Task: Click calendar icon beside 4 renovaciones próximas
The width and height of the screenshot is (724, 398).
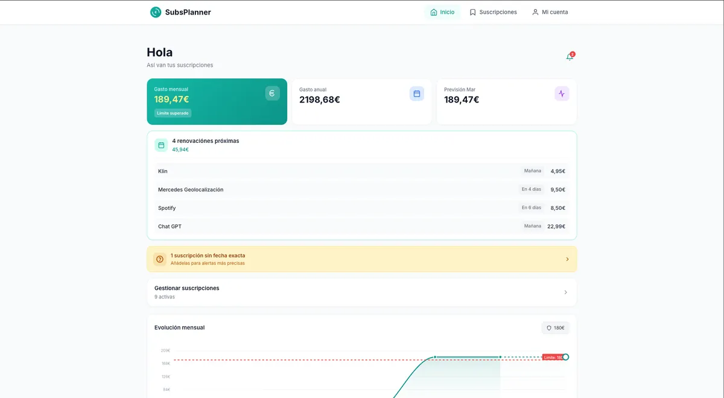Action: [161, 145]
